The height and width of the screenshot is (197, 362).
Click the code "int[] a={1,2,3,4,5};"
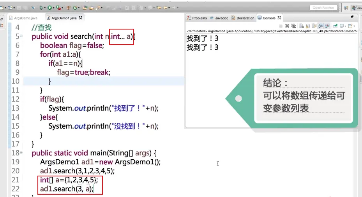point(69,180)
